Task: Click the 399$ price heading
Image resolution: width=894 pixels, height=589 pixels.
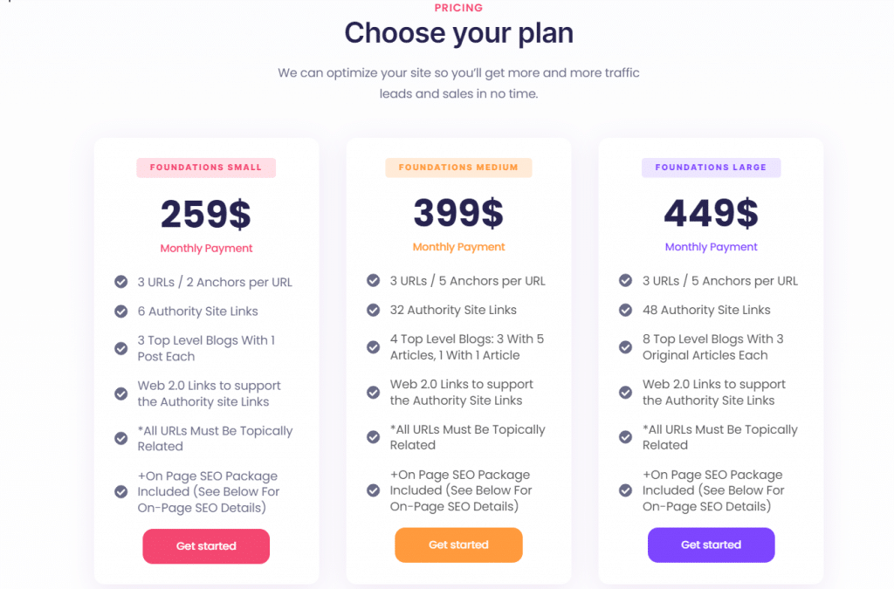Action: (458, 213)
